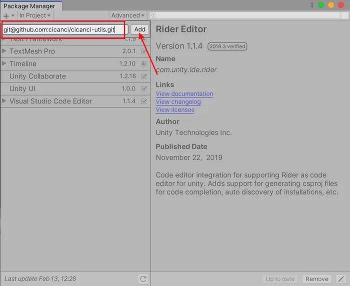Screen dimensions: 350x286
Task: Click the Last update Feb 13 status text
Action: pyautogui.click(x=40, y=278)
